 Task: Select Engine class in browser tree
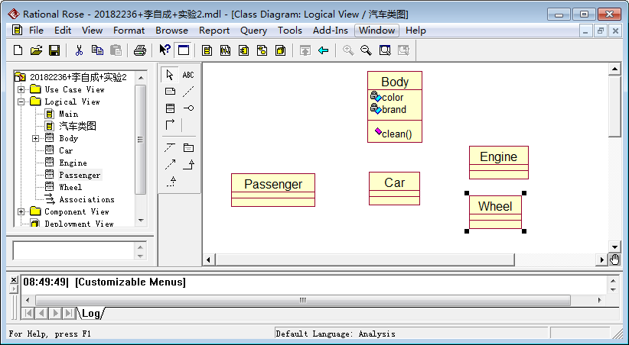pos(73,163)
